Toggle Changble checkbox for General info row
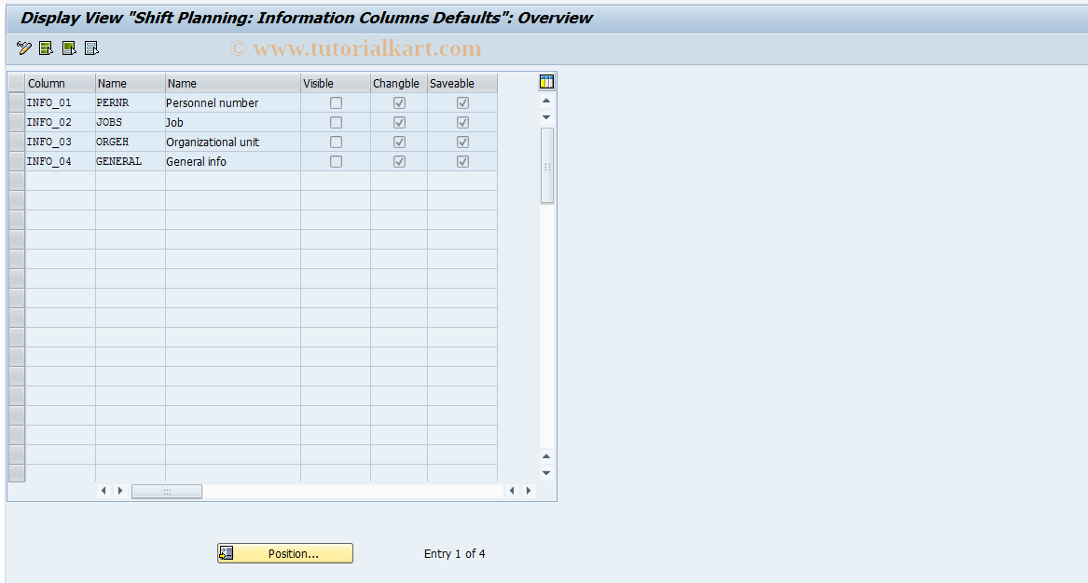Viewport: 1088px width, 583px height. click(x=399, y=161)
